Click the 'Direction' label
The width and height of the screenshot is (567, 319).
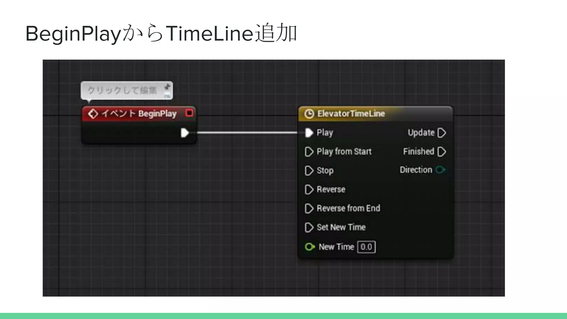click(x=416, y=170)
